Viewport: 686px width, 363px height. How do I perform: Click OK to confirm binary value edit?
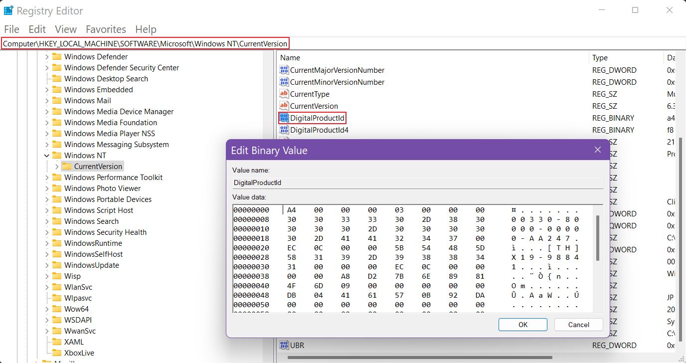point(522,324)
